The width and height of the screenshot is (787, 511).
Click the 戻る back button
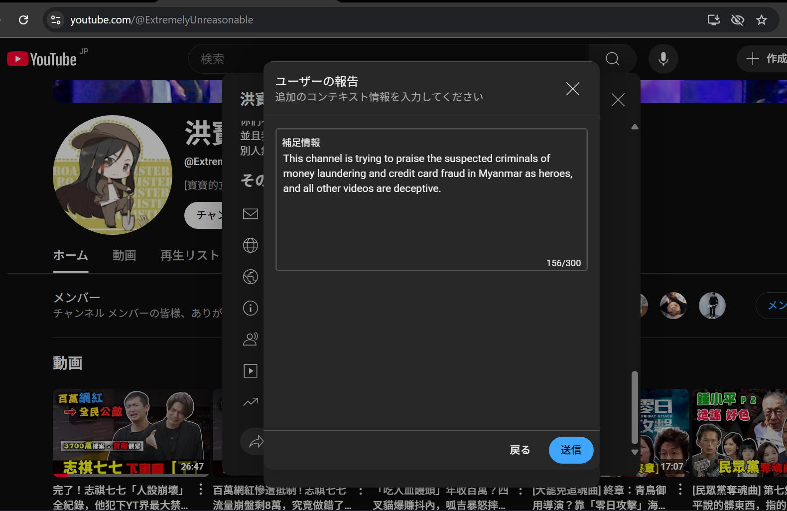[x=520, y=450]
